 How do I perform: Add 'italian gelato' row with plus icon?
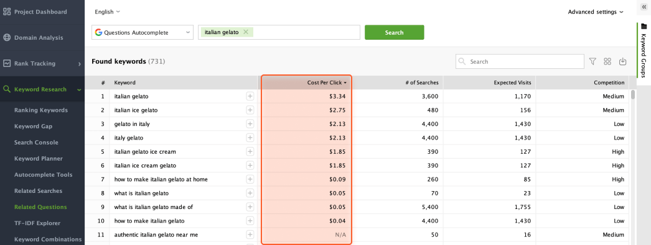coord(250,96)
